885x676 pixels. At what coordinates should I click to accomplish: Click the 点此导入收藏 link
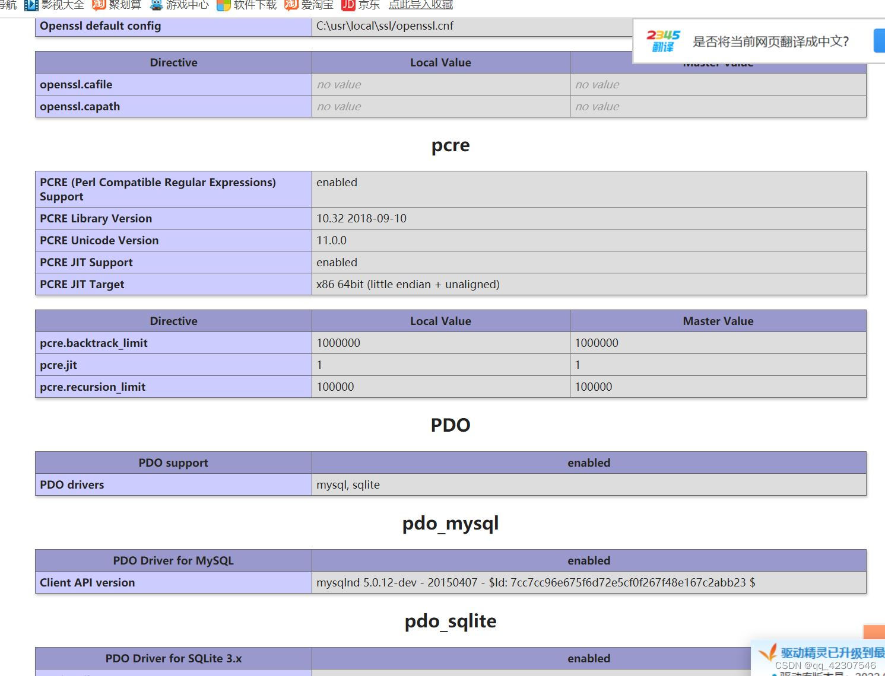420,5
